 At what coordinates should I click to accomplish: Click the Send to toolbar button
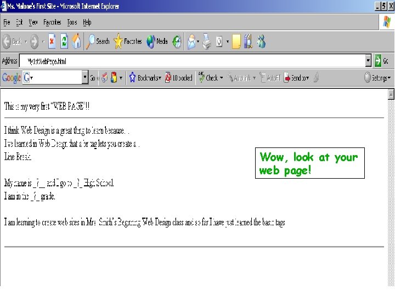pyautogui.click(x=296, y=78)
